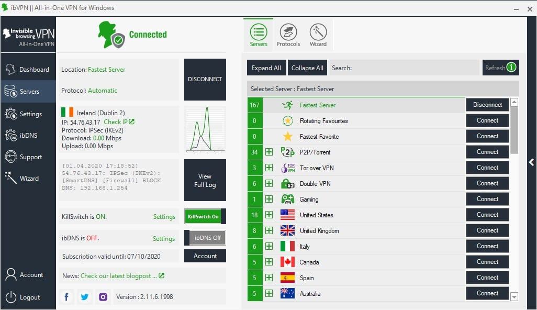Toggle the Fastest Favorite star

coord(287,136)
